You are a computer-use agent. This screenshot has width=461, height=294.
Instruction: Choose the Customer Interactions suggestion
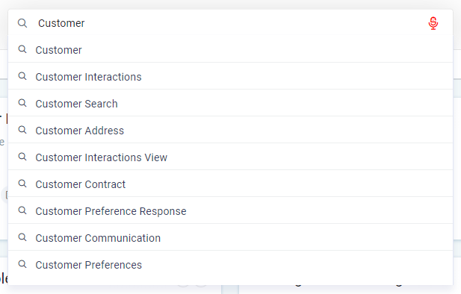click(230, 76)
